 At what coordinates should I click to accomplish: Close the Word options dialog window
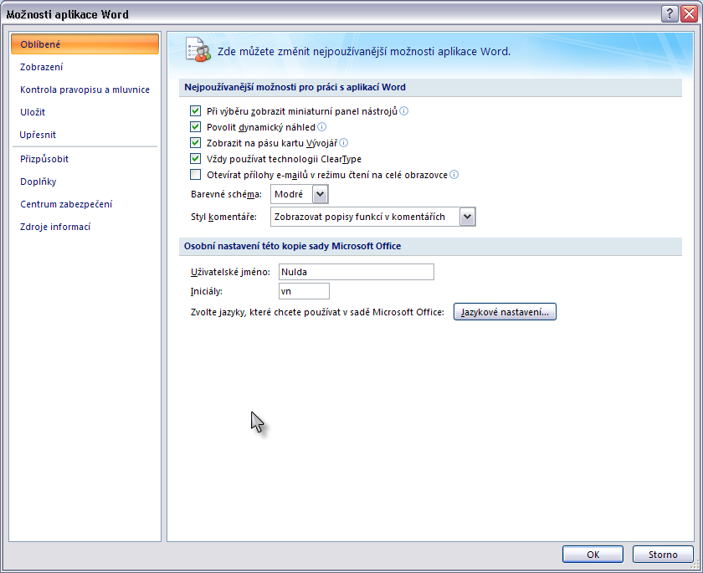pyautogui.click(x=689, y=14)
